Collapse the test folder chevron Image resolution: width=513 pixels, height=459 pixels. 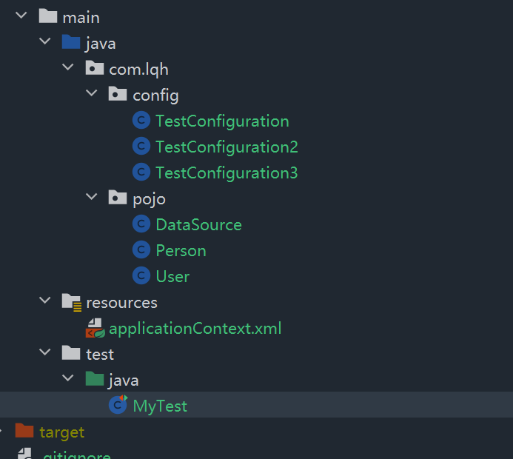pyautogui.click(x=45, y=352)
